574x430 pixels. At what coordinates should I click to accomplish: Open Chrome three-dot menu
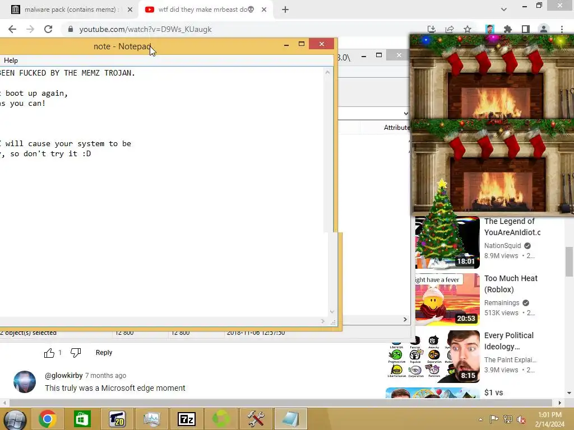[x=562, y=29]
